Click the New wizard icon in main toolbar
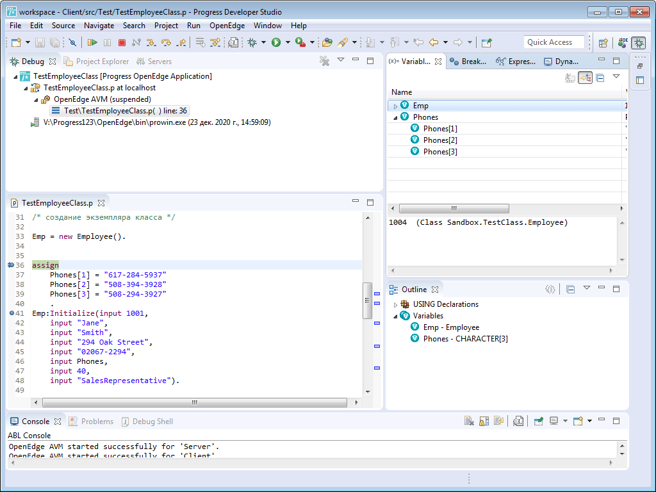Screen dimensions: 656x492 tap(16, 42)
